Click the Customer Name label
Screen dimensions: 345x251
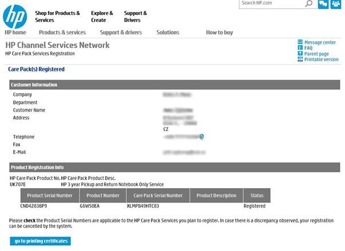(x=29, y=110)
